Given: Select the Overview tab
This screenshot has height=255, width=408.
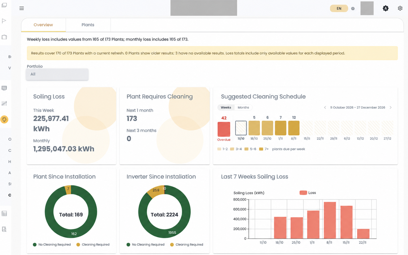Looking at the screenshot, I should [43, 25].
